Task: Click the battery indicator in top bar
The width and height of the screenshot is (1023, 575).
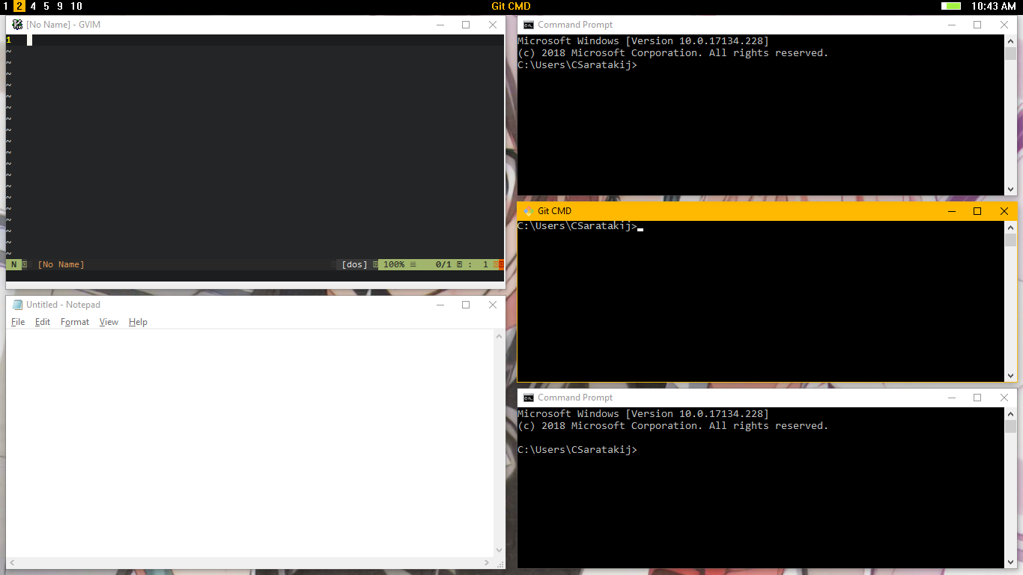Action: tap(951, 6)
